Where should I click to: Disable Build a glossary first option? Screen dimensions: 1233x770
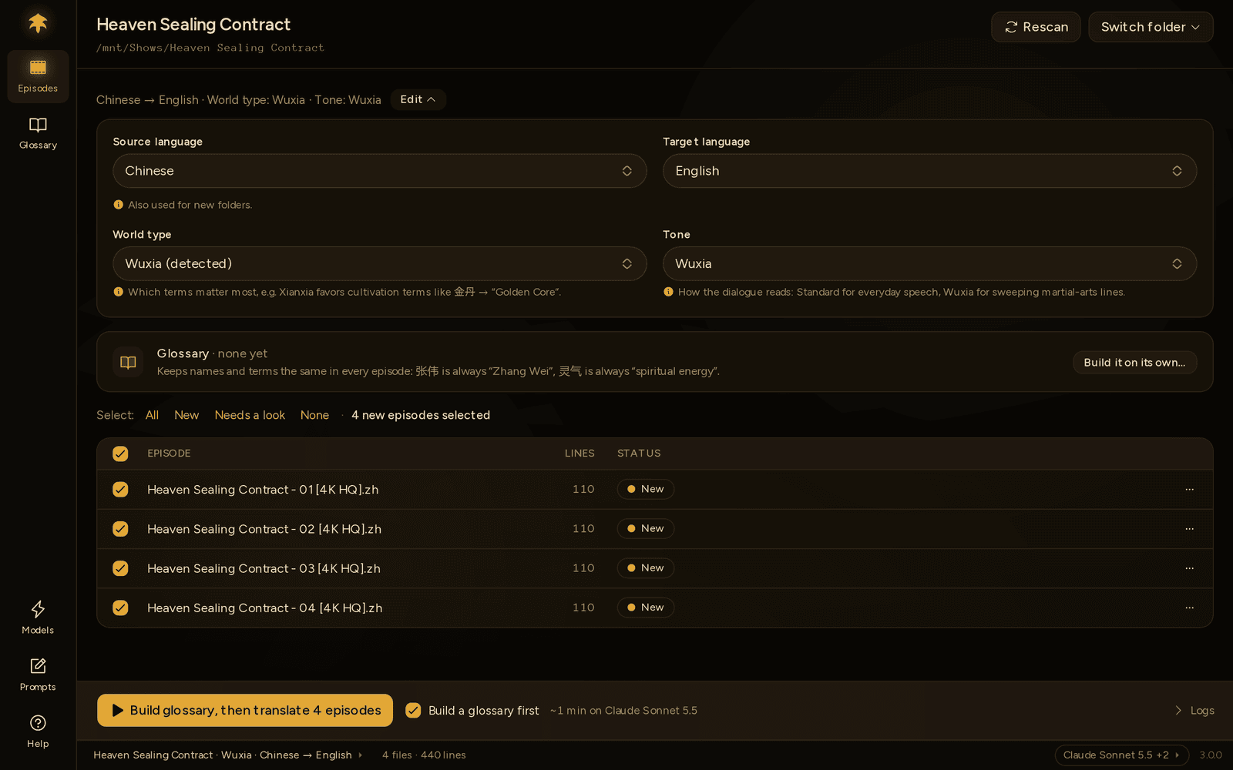(414, 711)
